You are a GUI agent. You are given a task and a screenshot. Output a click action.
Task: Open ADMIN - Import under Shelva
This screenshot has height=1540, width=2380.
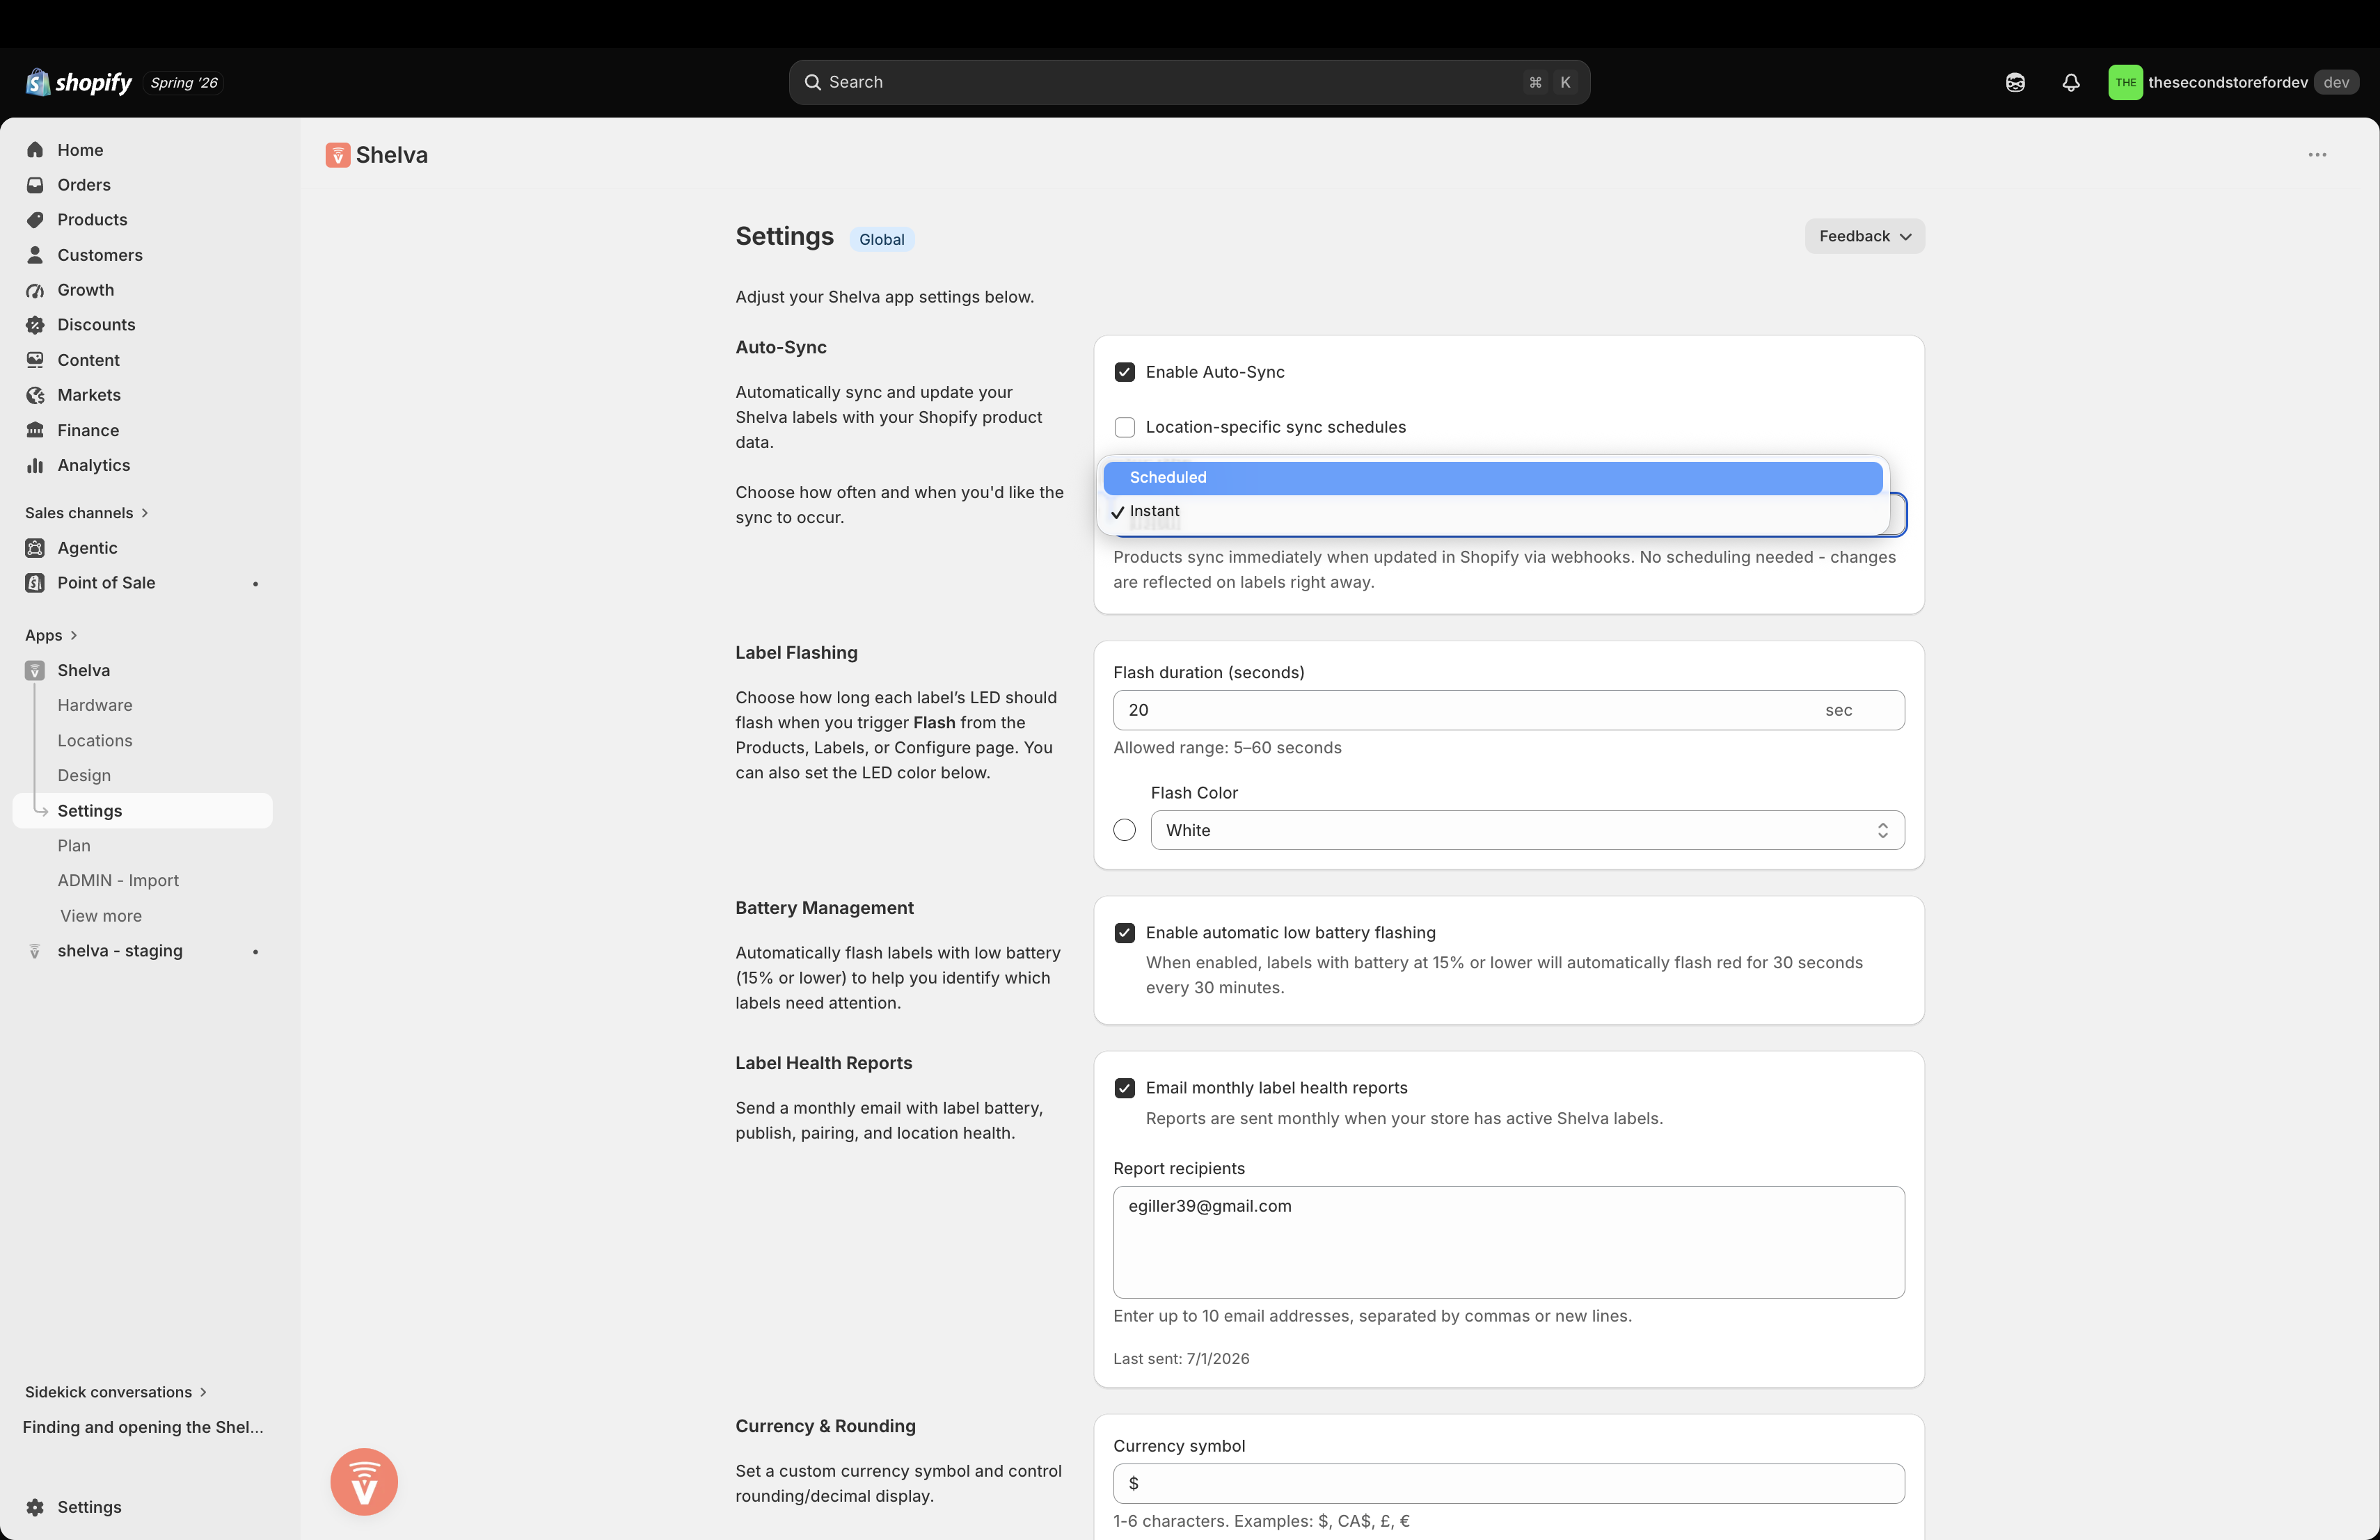(118, 881)
